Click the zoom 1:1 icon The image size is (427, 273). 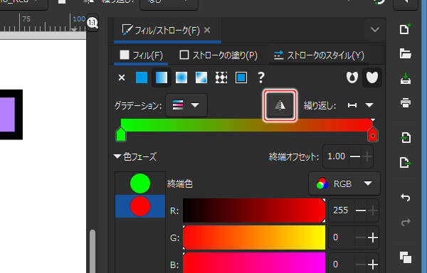point(93,23)
